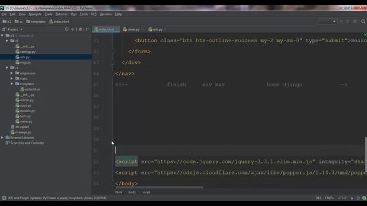367x206 pixels.
Task: Click the html breadcrumb below editor
Action: coord(119,192)
